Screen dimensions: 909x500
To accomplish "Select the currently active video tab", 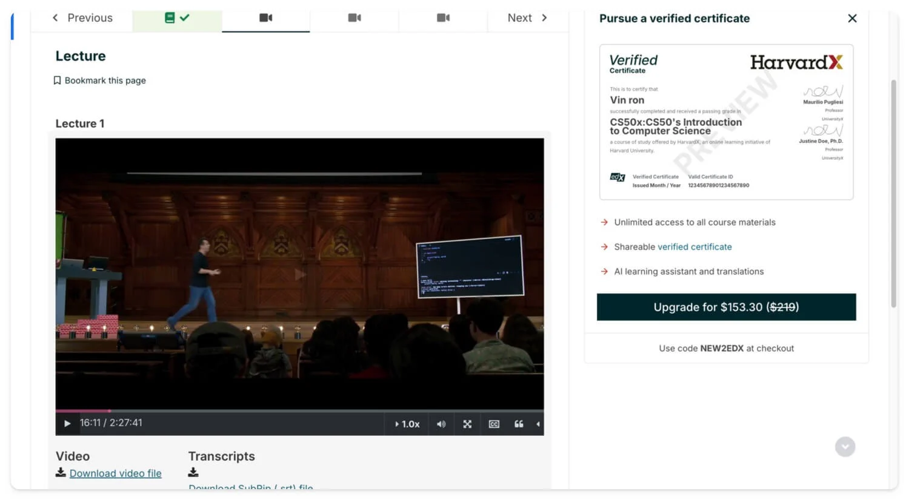I will [x=265, y=18].
